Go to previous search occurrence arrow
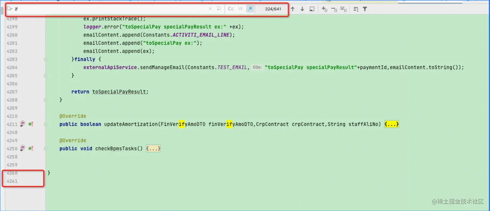 pyautogui.click(x=293, y=9)
